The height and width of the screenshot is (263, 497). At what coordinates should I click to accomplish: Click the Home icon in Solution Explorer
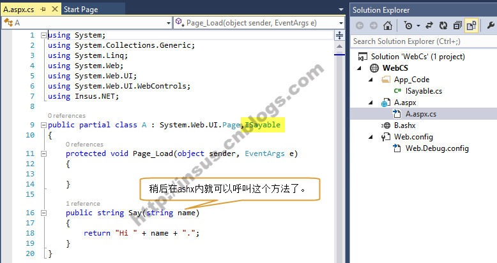coord(388,25)
